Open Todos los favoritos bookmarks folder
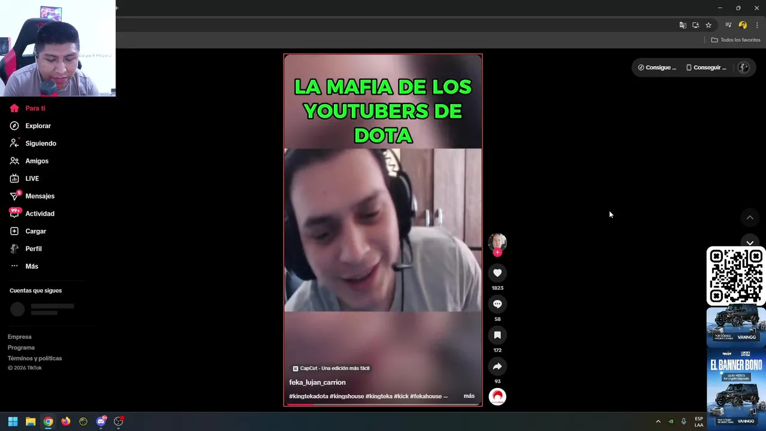Viewport: 766px width, 431px height. pos(735,40)
